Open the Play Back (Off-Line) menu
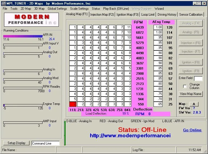The width and height of the screenshot is (208, 154). [116, 9]
